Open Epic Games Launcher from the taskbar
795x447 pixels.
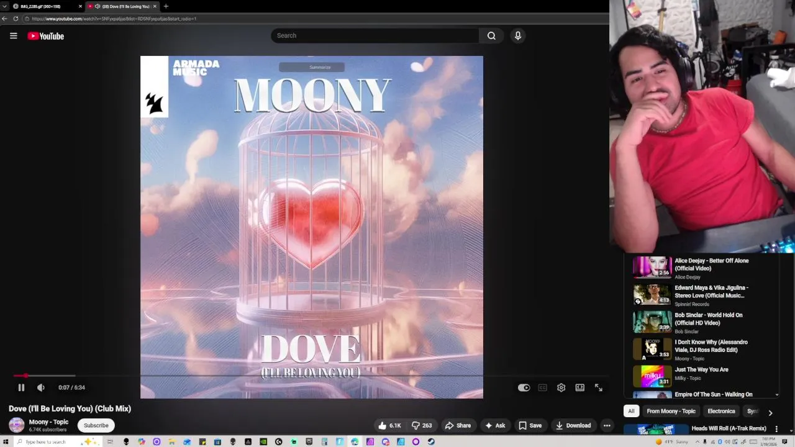coord(309,442)
